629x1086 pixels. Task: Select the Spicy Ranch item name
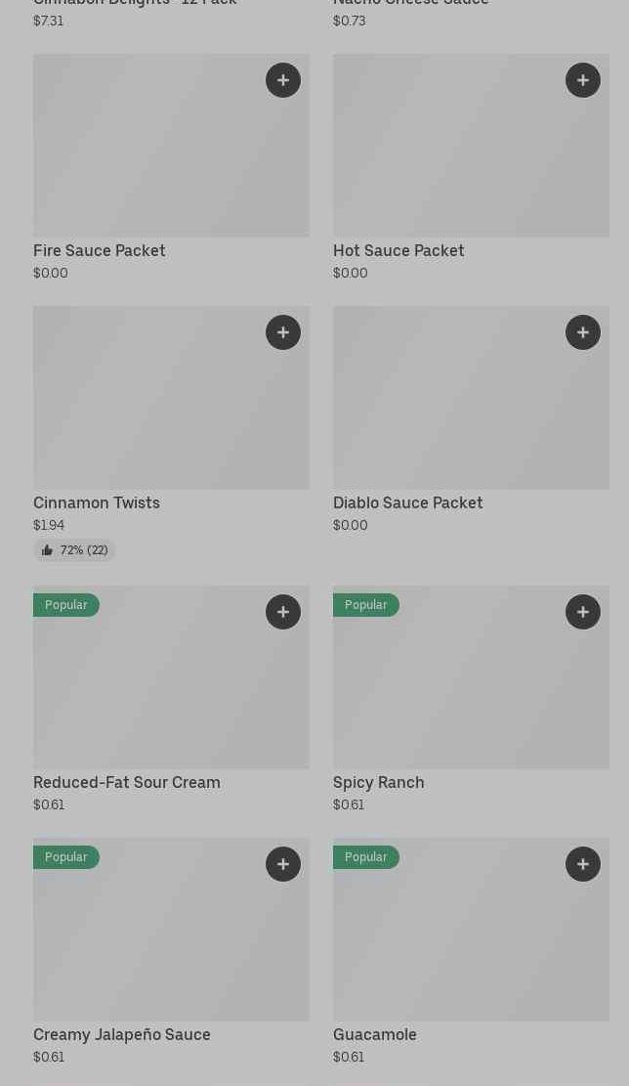tap(379, 783)
